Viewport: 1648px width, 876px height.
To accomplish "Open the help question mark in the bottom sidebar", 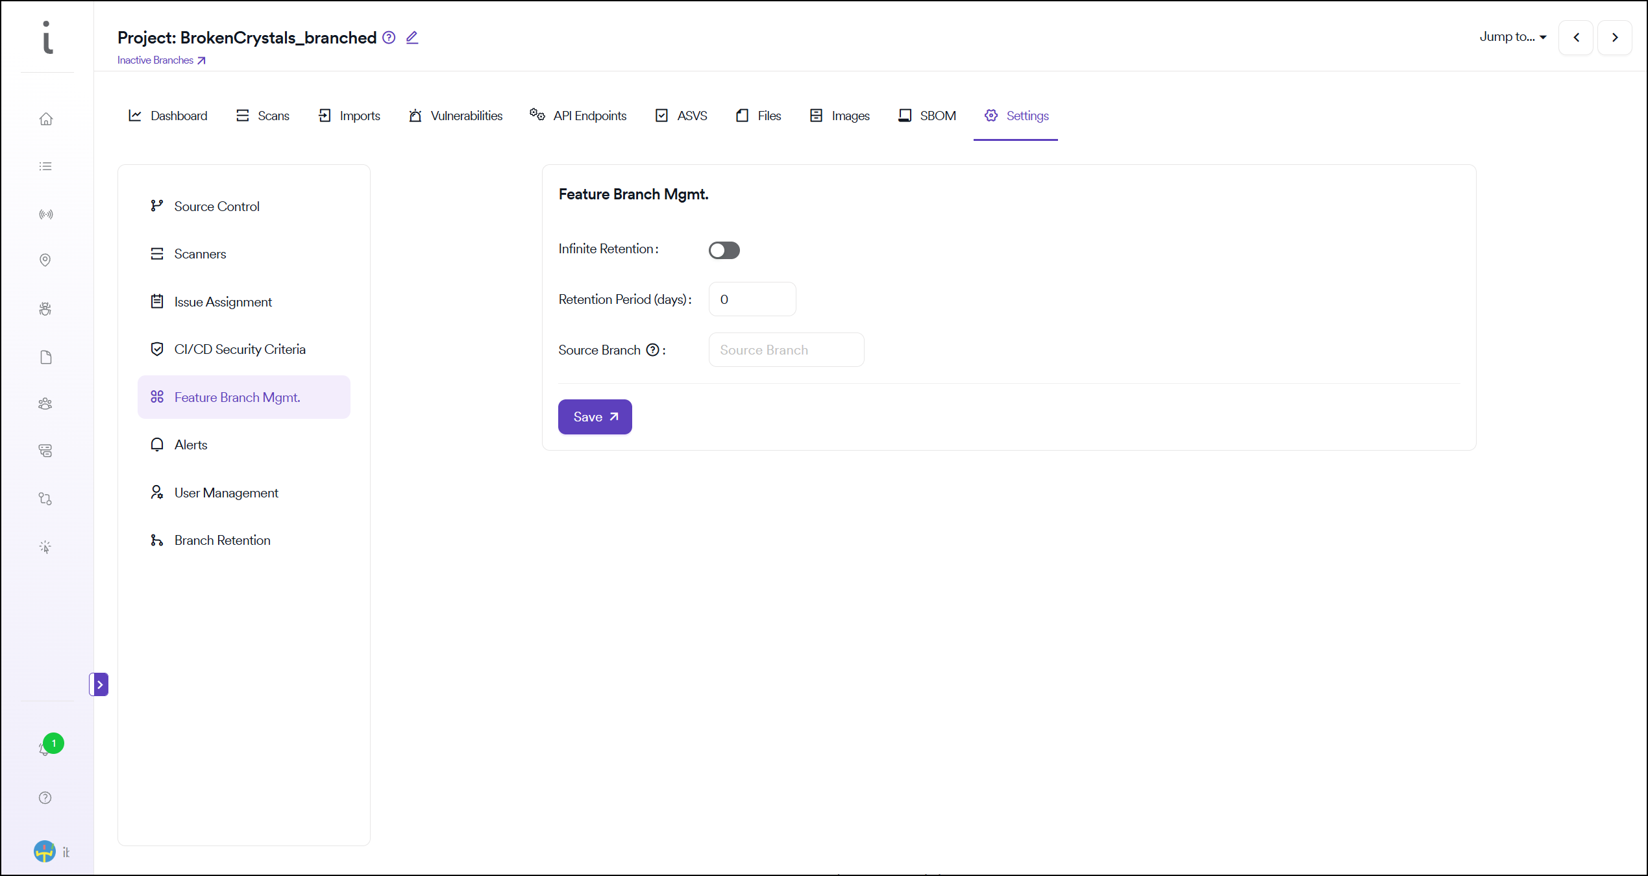I will [45, 798].
